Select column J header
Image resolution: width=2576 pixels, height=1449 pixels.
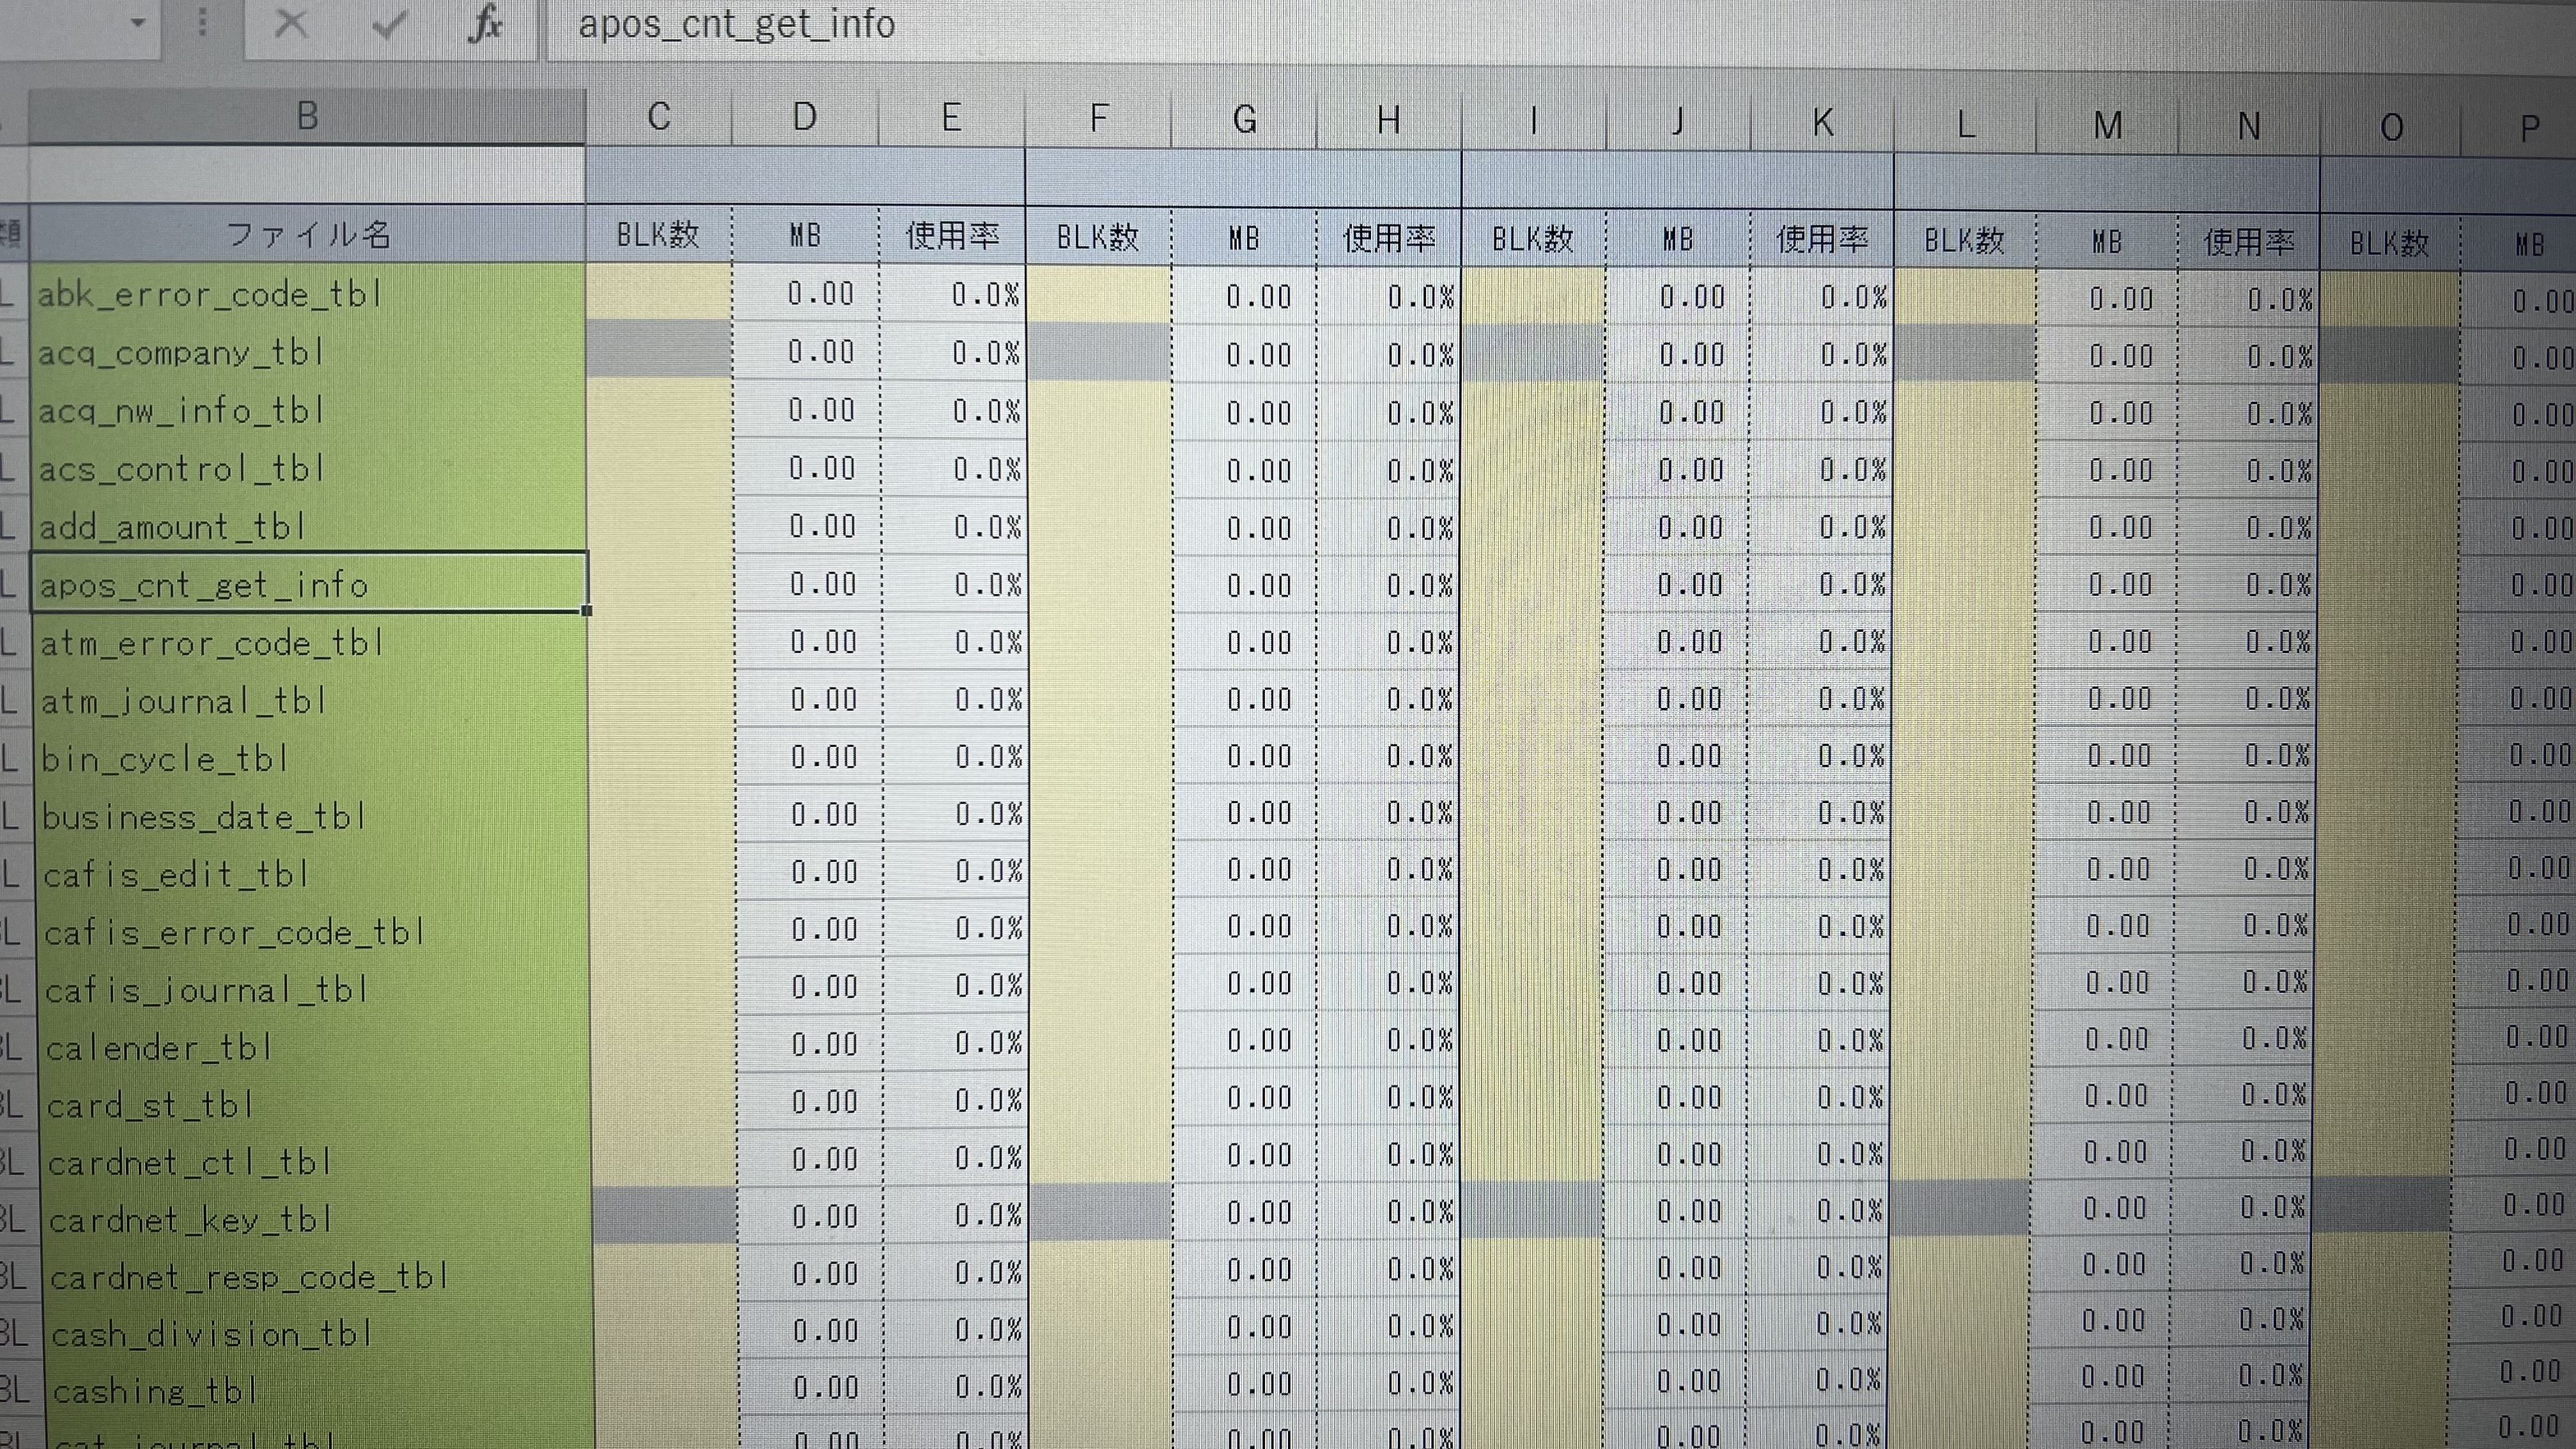[x=1678, y=123]
